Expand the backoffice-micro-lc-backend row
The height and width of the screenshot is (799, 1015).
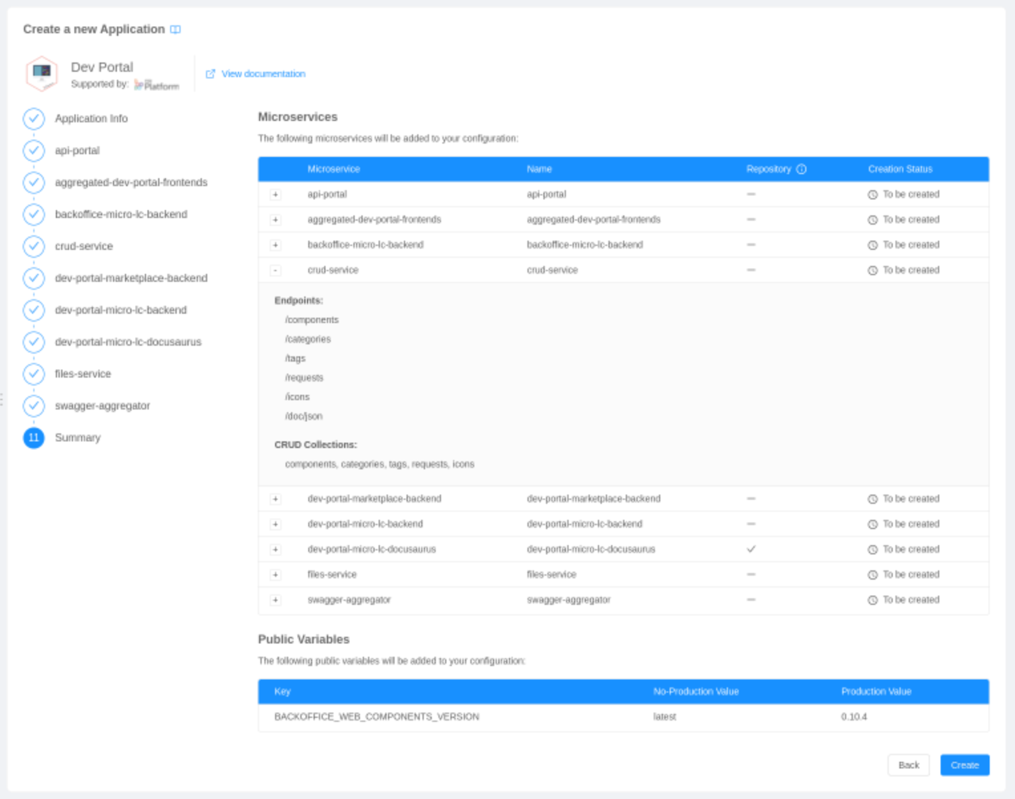[x=275, y=245]
